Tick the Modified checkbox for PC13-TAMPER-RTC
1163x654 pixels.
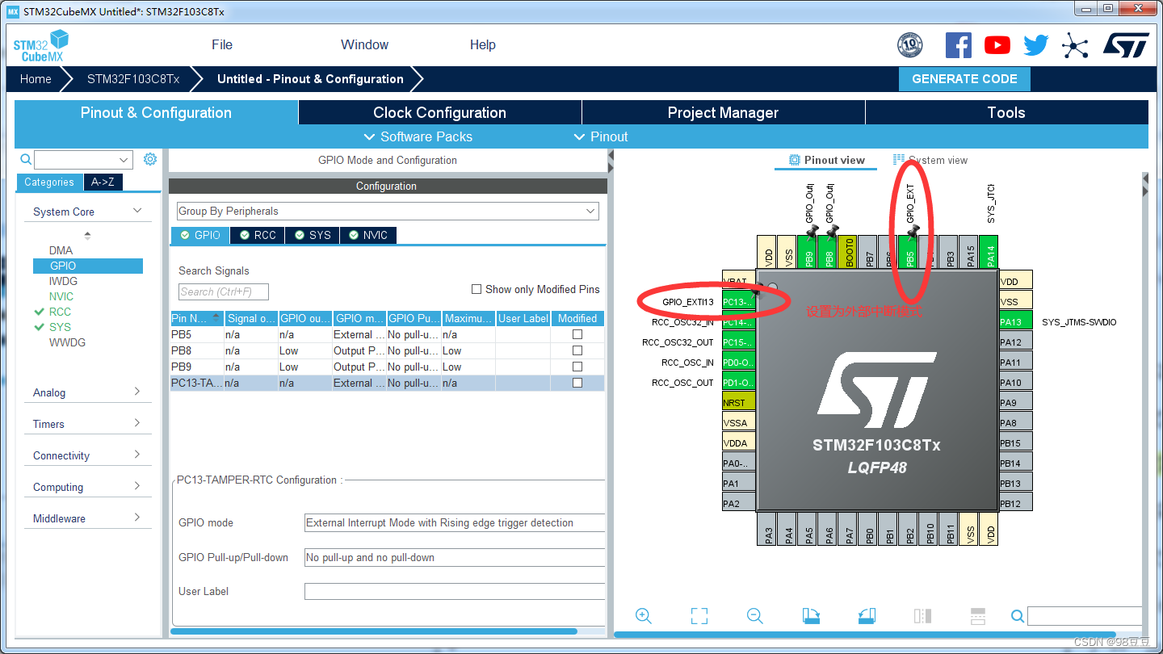(577, 383)
